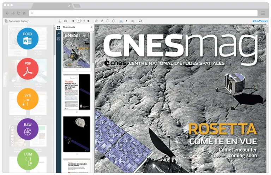Image resolution: width=271 pixels, height=175 pixels.
Task: Select the page 2 Rosetta thumbnail
Action: click(x=77, y=92)
